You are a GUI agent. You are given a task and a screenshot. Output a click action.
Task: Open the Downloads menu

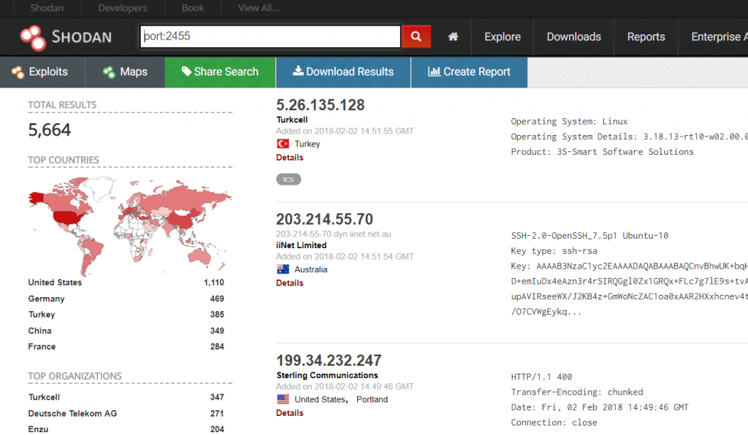point(573,36)
